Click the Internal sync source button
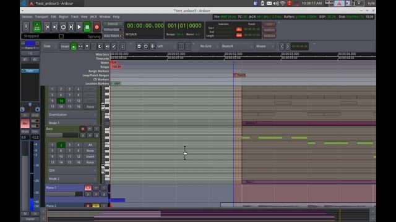396x222 pixels. (x=113, y=24)
